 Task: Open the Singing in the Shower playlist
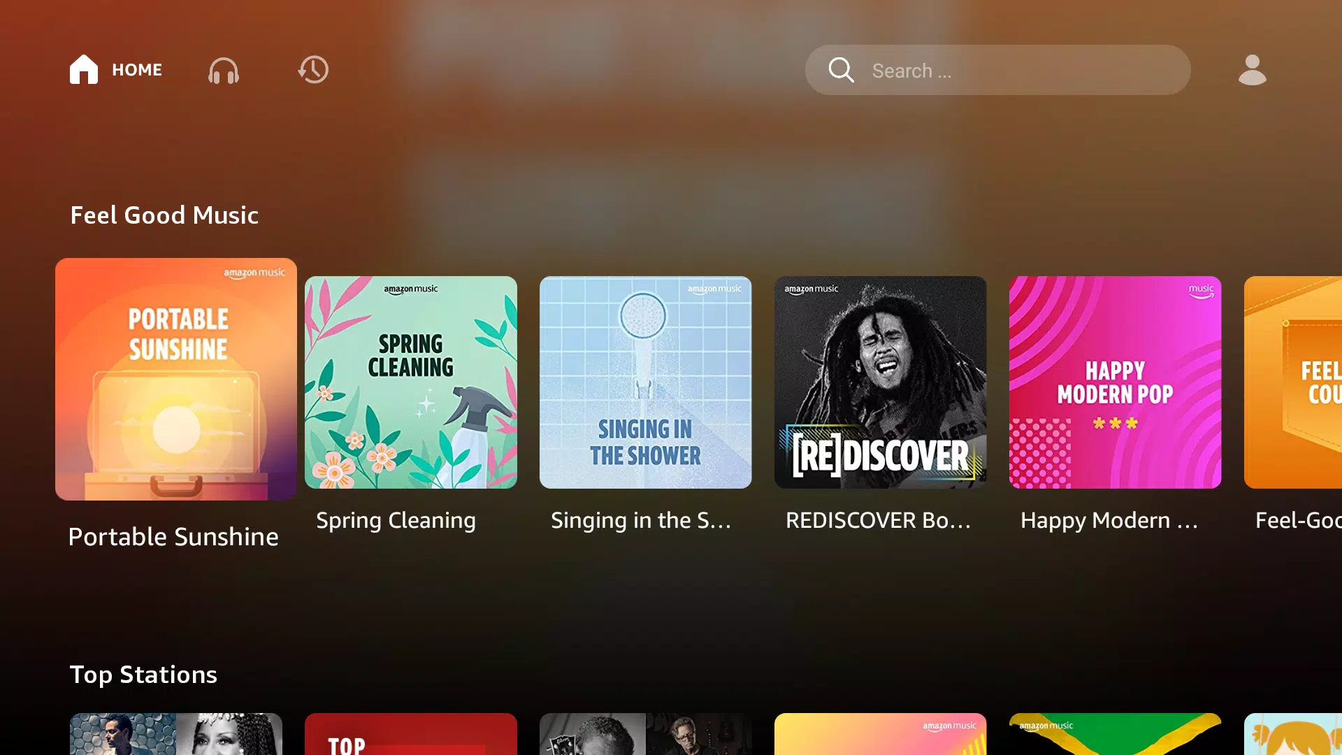(x=645, y=382)
